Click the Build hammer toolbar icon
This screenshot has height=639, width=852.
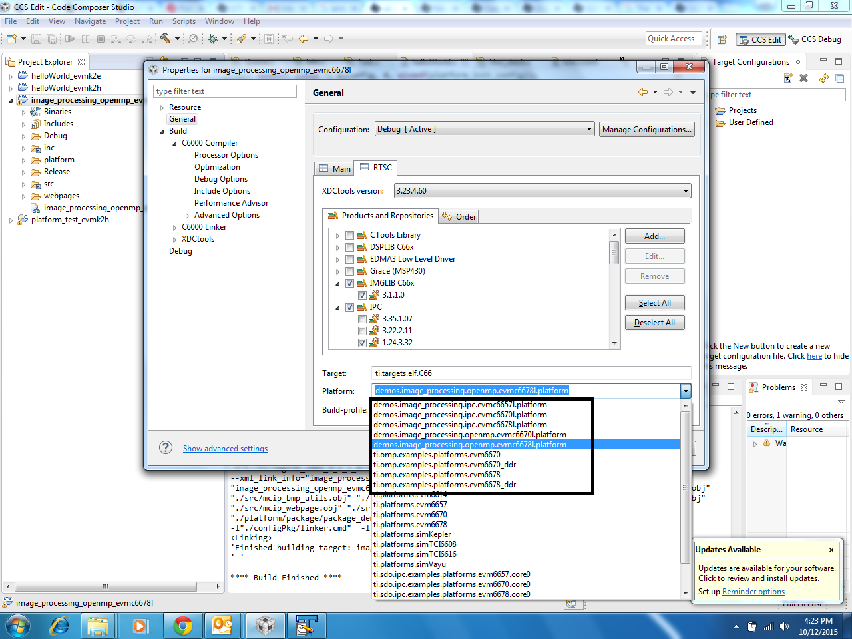point(165,39)
